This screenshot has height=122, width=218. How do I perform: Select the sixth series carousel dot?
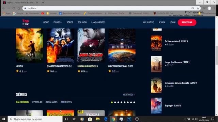click(128, 102)
